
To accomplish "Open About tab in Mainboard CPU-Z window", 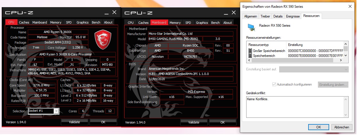I will tap(228, 22).
